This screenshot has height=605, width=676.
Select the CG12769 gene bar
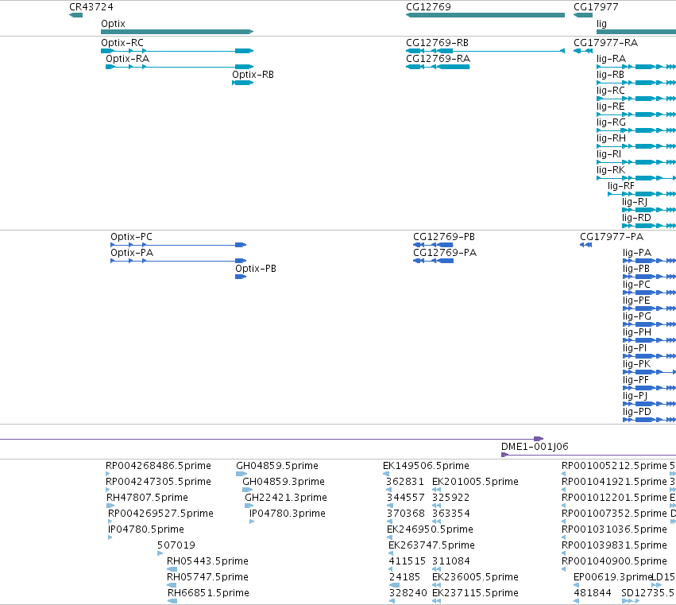[485, 15]
